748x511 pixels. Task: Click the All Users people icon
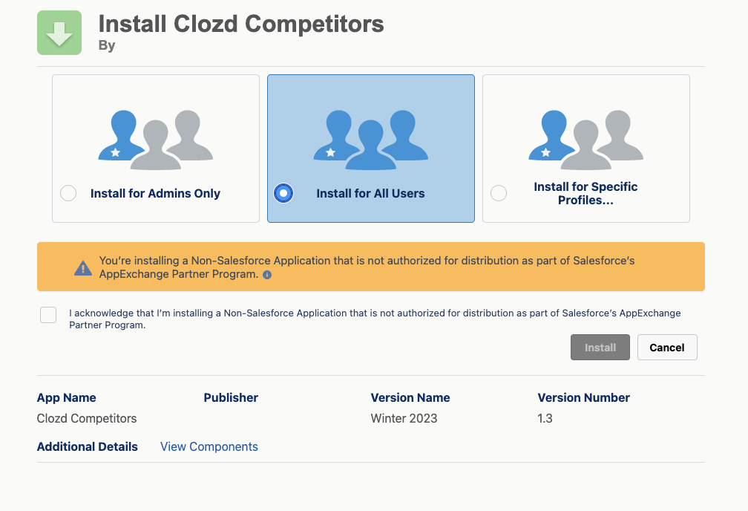[371, 140]
